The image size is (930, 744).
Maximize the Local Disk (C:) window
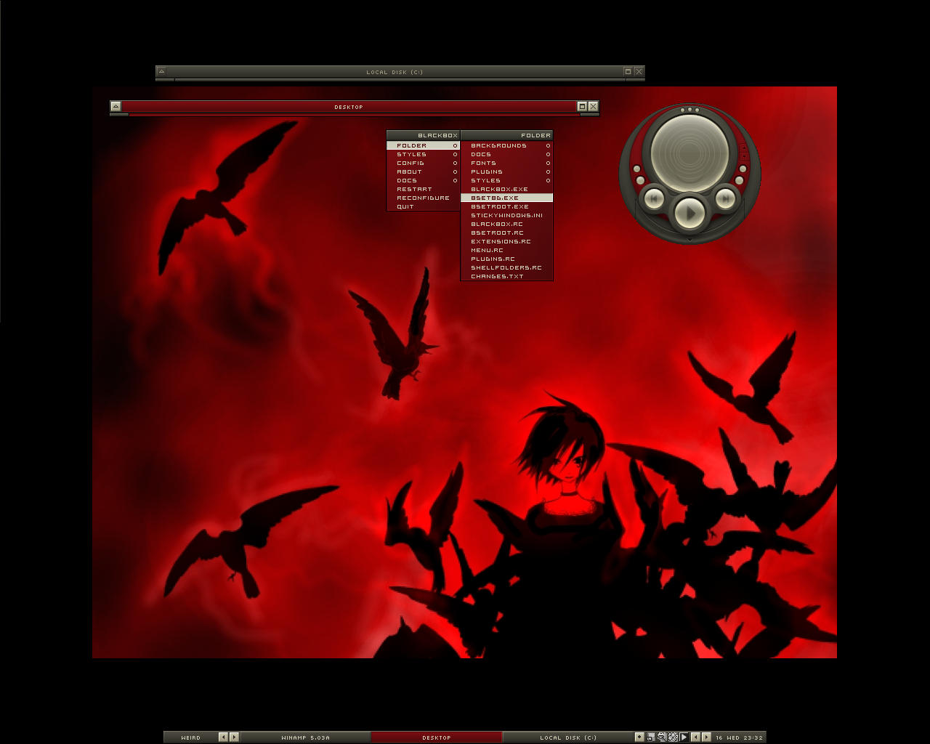pos(628,71)
